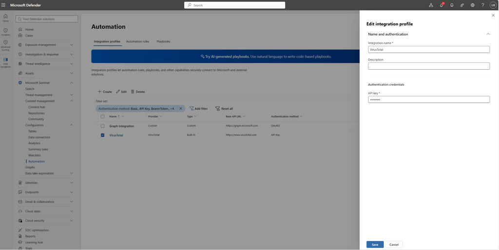Viewport: 499px width, 250px height.
Task: Click the SOC optimization icon
Action: [x=20, y=230]
